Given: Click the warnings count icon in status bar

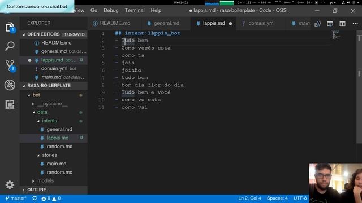Looking at the screenshot, I should (54, 198).
